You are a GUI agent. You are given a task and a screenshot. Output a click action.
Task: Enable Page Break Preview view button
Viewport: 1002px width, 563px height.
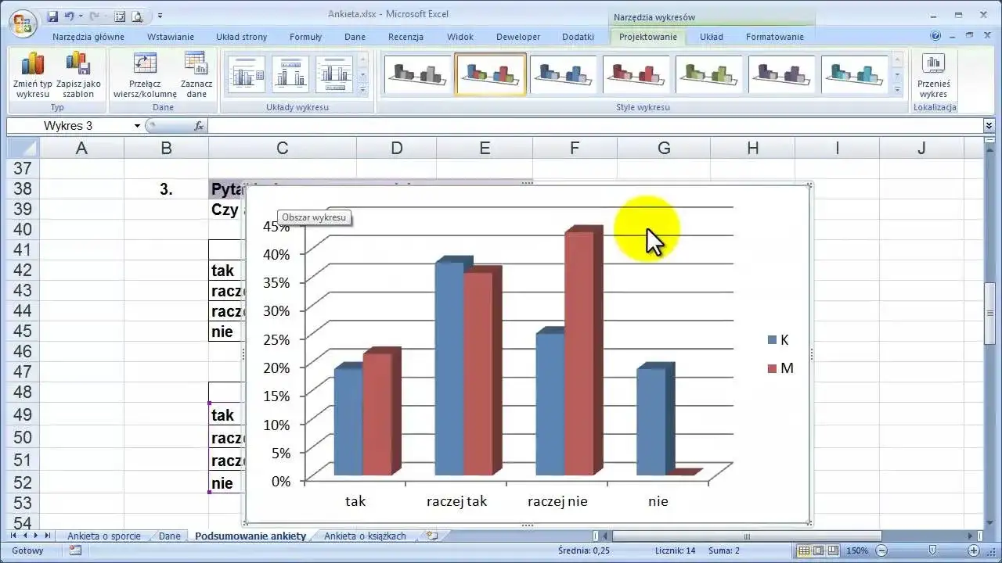[832, 550]
